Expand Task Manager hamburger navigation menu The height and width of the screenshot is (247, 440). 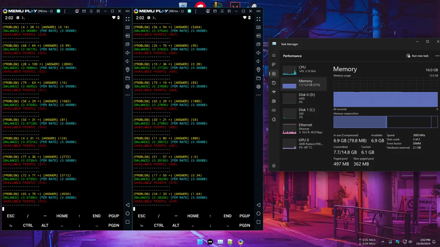274,55
